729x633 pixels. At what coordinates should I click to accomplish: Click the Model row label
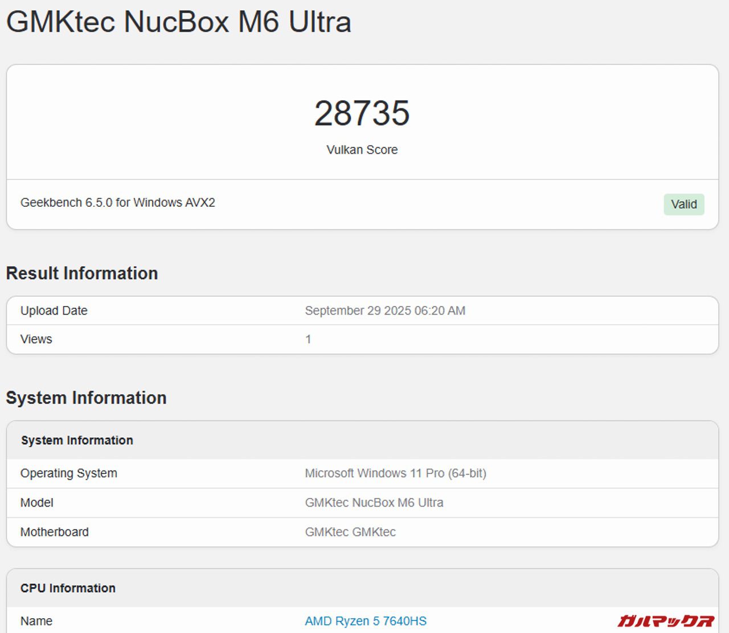37,503
